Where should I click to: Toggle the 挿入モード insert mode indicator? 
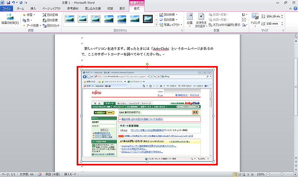click(x=70, y=174)
